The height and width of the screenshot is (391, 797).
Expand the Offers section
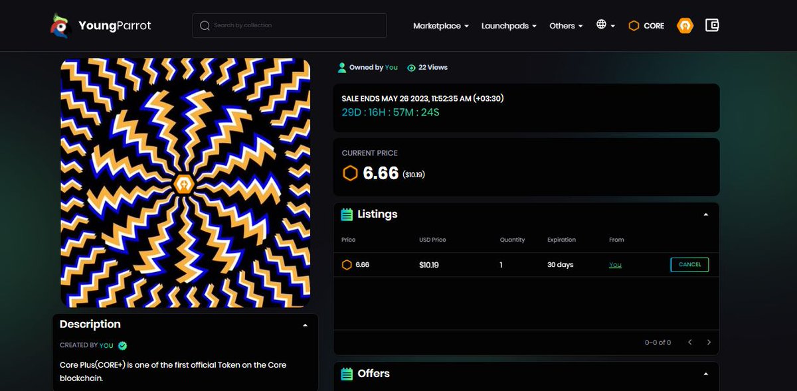click(706, 373)
